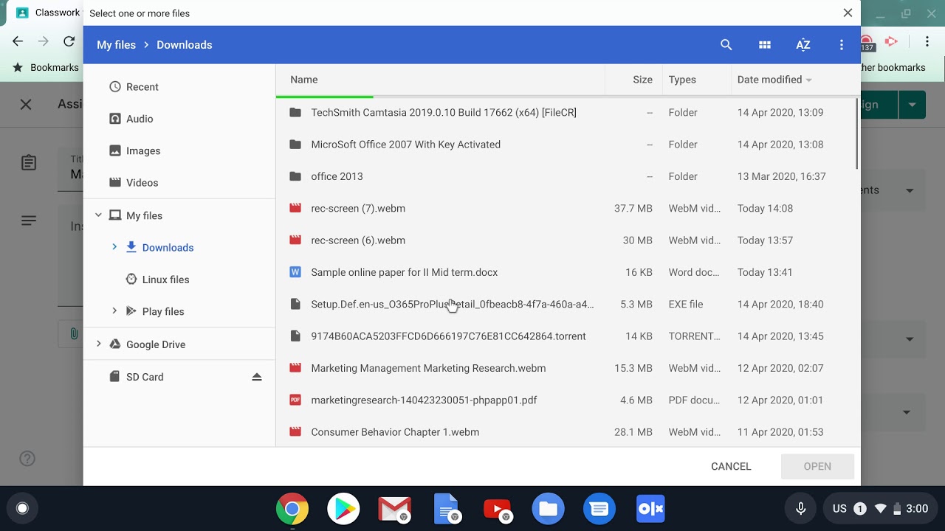This screenshot has height=531, width=945.
Task: Collapse the My files tree
Action: (x=98, y=215)
